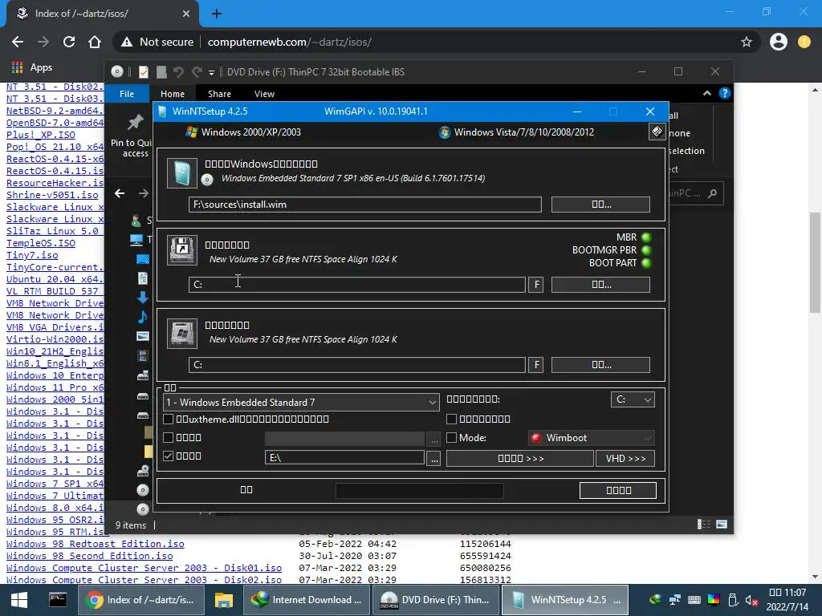
Task: Open the Windows Start menu
Action: [x=19, y=600]
